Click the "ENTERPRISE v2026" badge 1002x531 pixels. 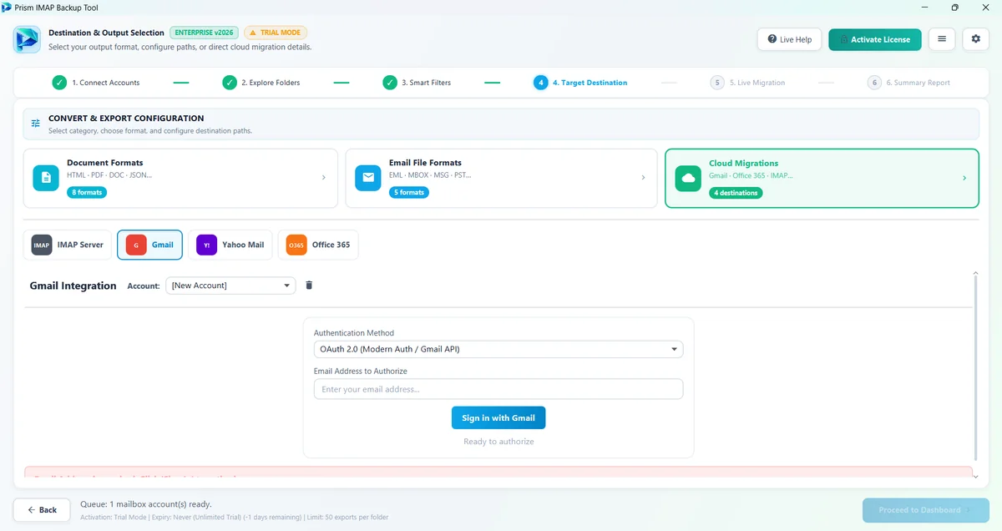[x=205, y=33]
